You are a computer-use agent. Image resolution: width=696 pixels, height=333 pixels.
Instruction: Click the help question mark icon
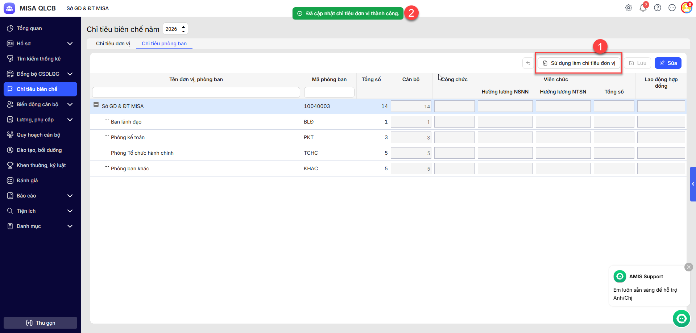pyautogui.click(x=658, y=8)
